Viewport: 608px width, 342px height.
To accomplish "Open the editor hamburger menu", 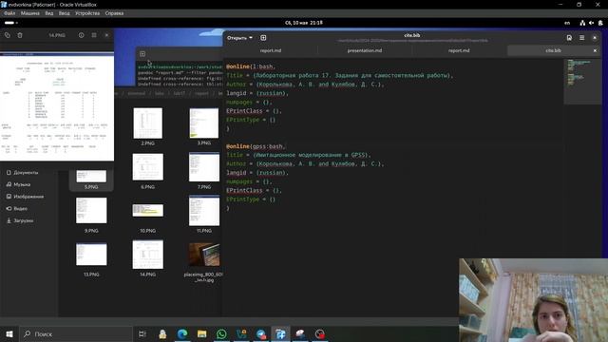I will pos(582,38).
